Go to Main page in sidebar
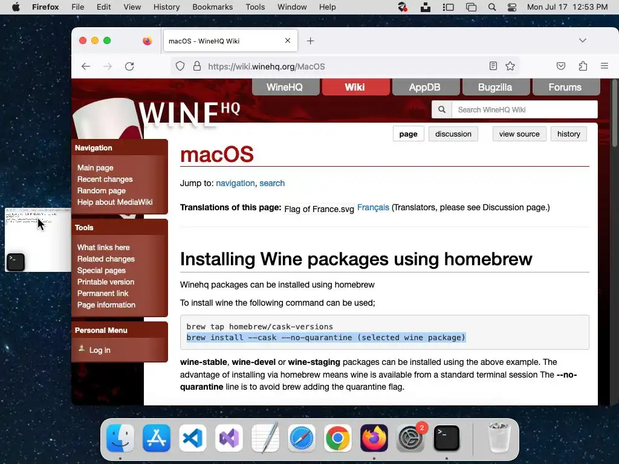Viewport: 619px width, 464px height. (x=95, y=168)
